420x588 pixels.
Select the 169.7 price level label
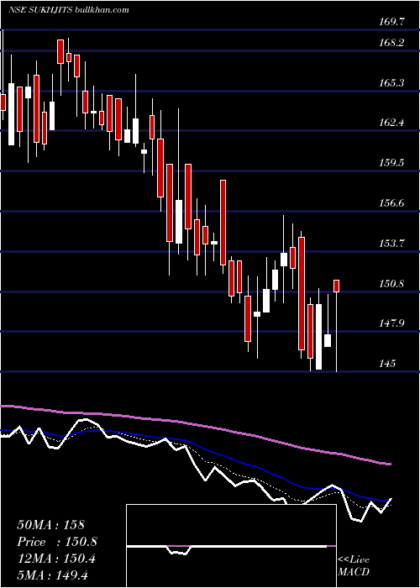coord(391,22)
